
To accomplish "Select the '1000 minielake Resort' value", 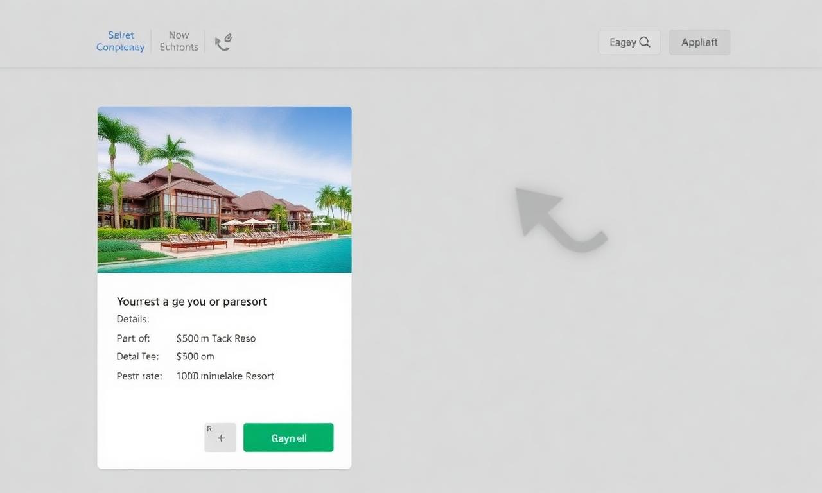I will click(225, 376).
